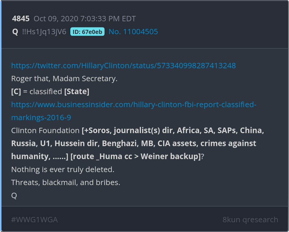Click the bold [State] text
This screenshot has width=289, height=232.
pyautogui.click(x=77, y=92)
